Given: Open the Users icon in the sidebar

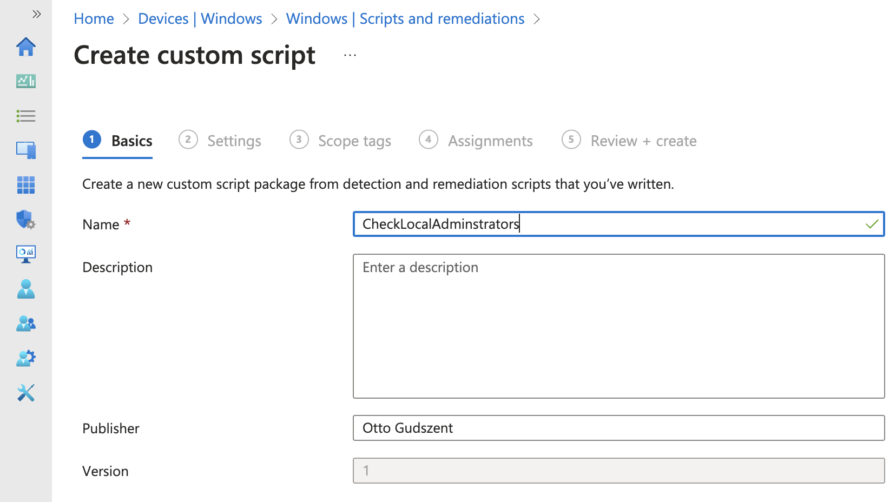Looking at the screenshot, I should 26,289.
